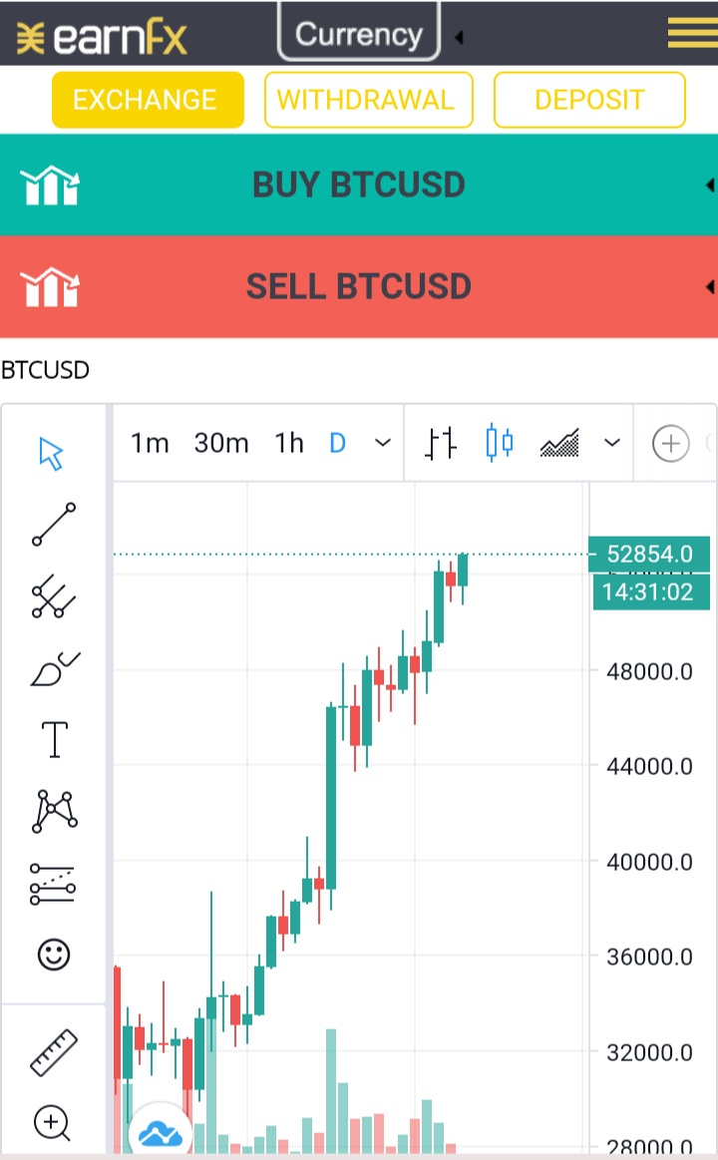Viewport: 718px width, 1160px height.
Task: Open the hamburger menu
Action: pos(692,33)
